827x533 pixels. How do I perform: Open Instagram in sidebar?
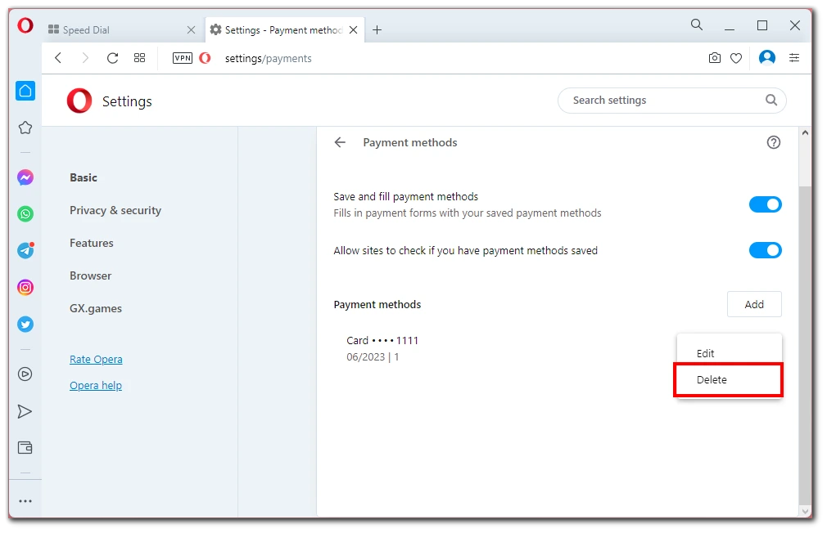coord(25,288)
